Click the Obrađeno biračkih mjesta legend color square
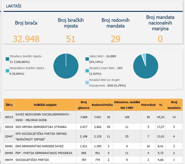The image size is (185, 164). (7, 59)
